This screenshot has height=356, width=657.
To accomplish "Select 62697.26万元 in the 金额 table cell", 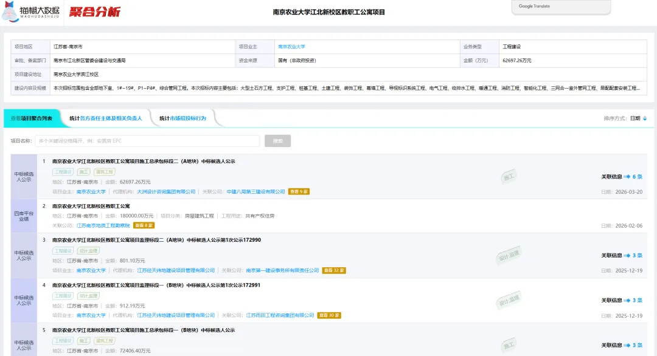I will point(517,61).
